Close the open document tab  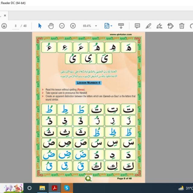(x=5, y=15)
